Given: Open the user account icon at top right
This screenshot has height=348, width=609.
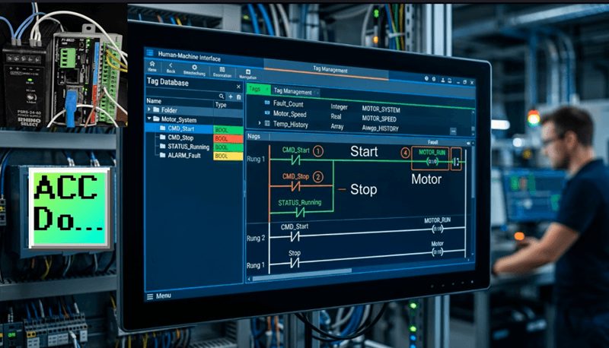Looking at the screenshot, I should coord(443,80).
